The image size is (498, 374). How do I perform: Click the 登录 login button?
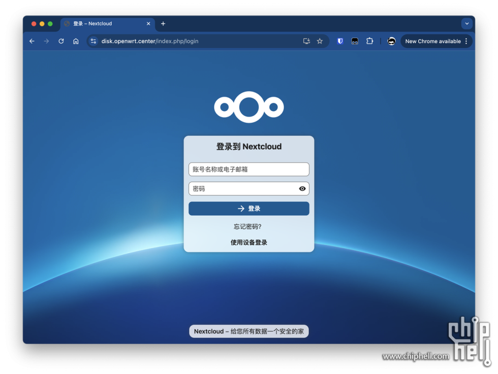(x=249, y=209)
